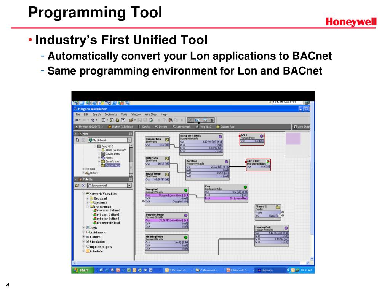Click the Palette close X icon

[x=83, y=186]
